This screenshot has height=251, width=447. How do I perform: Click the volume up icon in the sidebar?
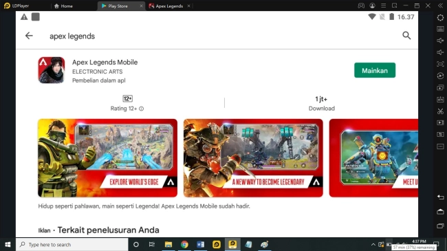[x=440, y=41]
